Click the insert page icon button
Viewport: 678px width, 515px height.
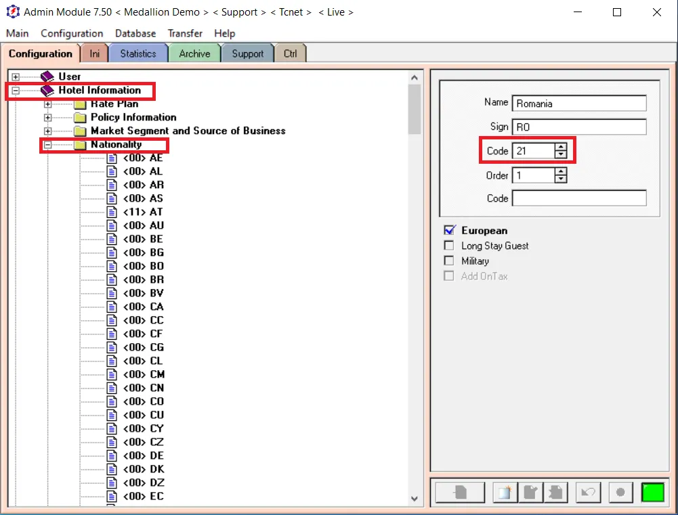click(460, 492)
